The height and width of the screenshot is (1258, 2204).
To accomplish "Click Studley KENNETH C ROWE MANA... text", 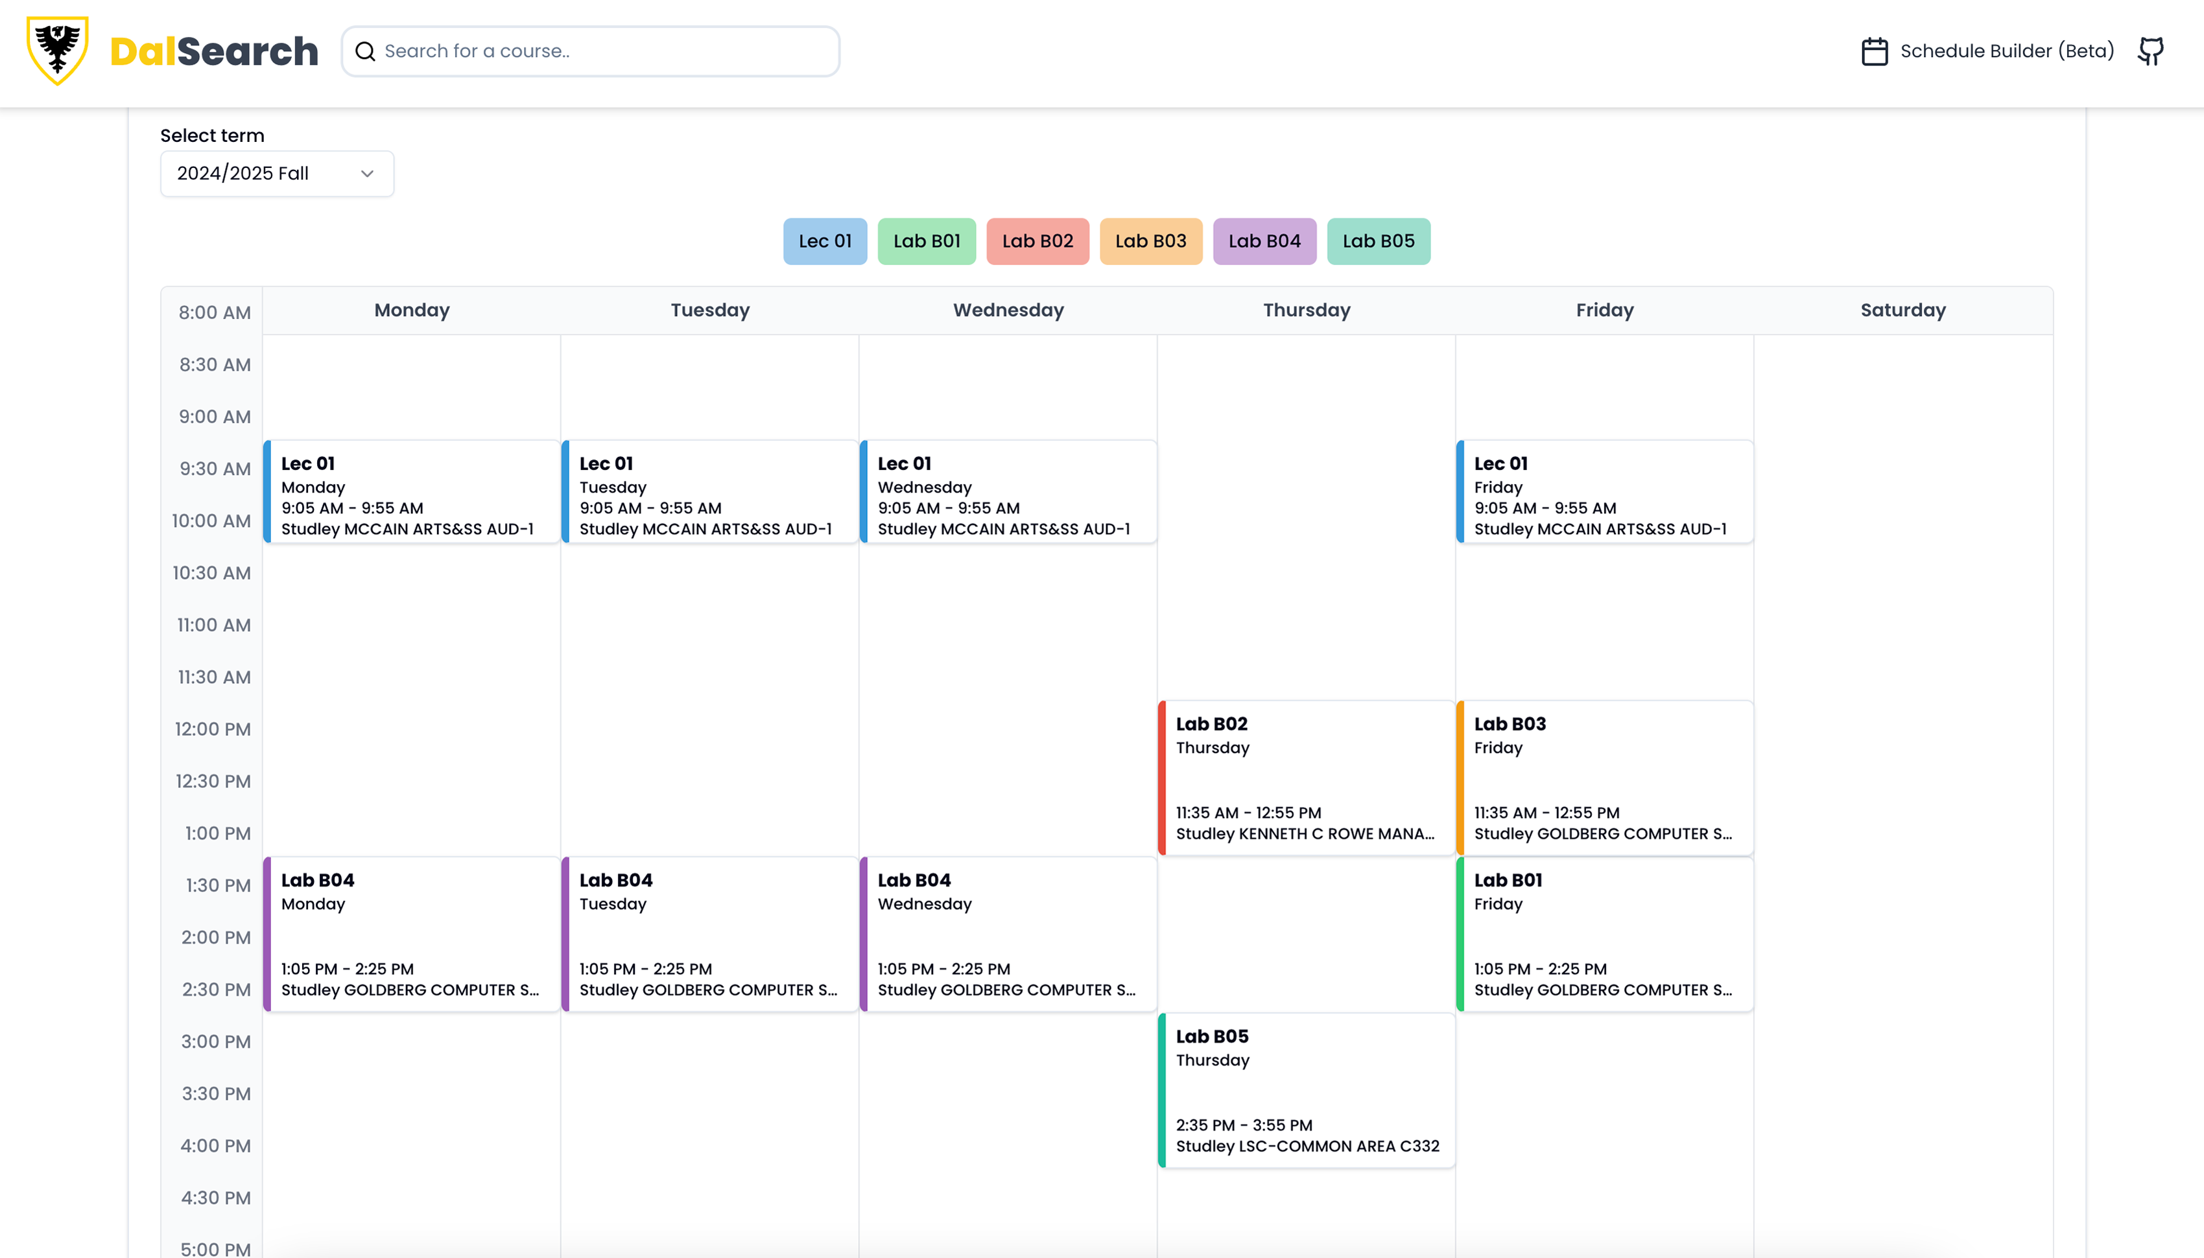I will pos(1304,833).
